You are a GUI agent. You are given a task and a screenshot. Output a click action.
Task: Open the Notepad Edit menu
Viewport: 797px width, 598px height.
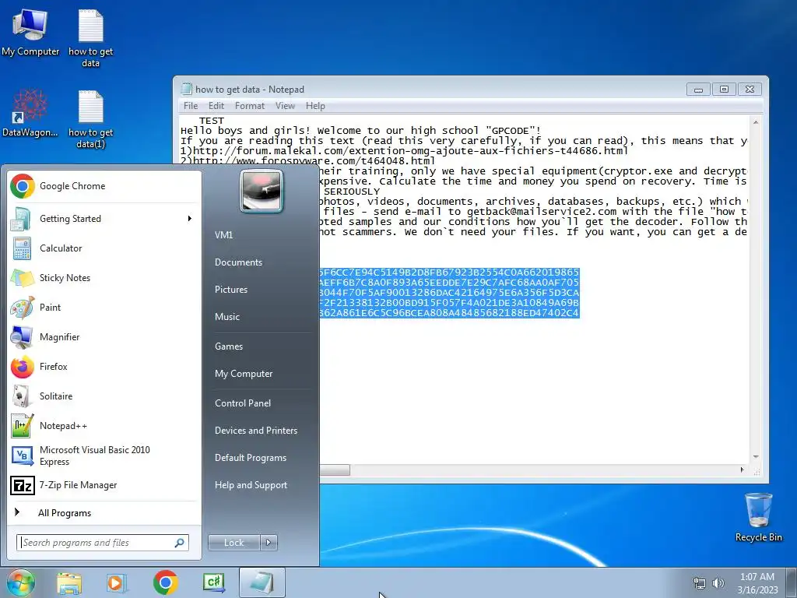click(216, 106)
